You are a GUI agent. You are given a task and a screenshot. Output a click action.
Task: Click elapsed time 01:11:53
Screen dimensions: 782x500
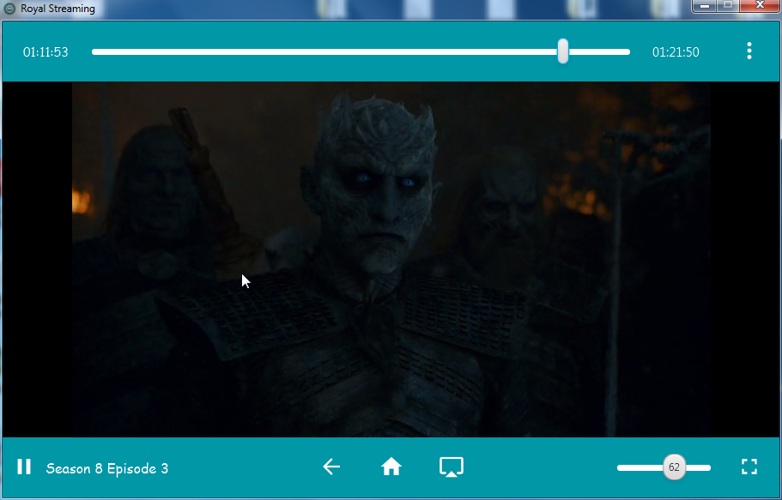point(45,51)
